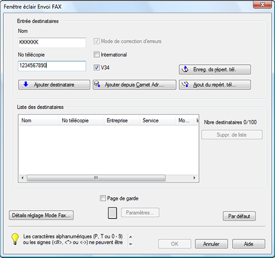275x258 pixels.
Task: Enable the Page de garde checkbox
Action: pyautogui.click(x=103, y=198)
